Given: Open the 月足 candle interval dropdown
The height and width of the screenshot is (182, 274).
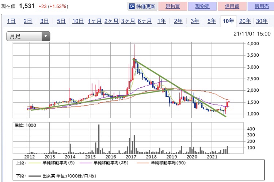Looking at the screenshot, I should coord(28,37).
